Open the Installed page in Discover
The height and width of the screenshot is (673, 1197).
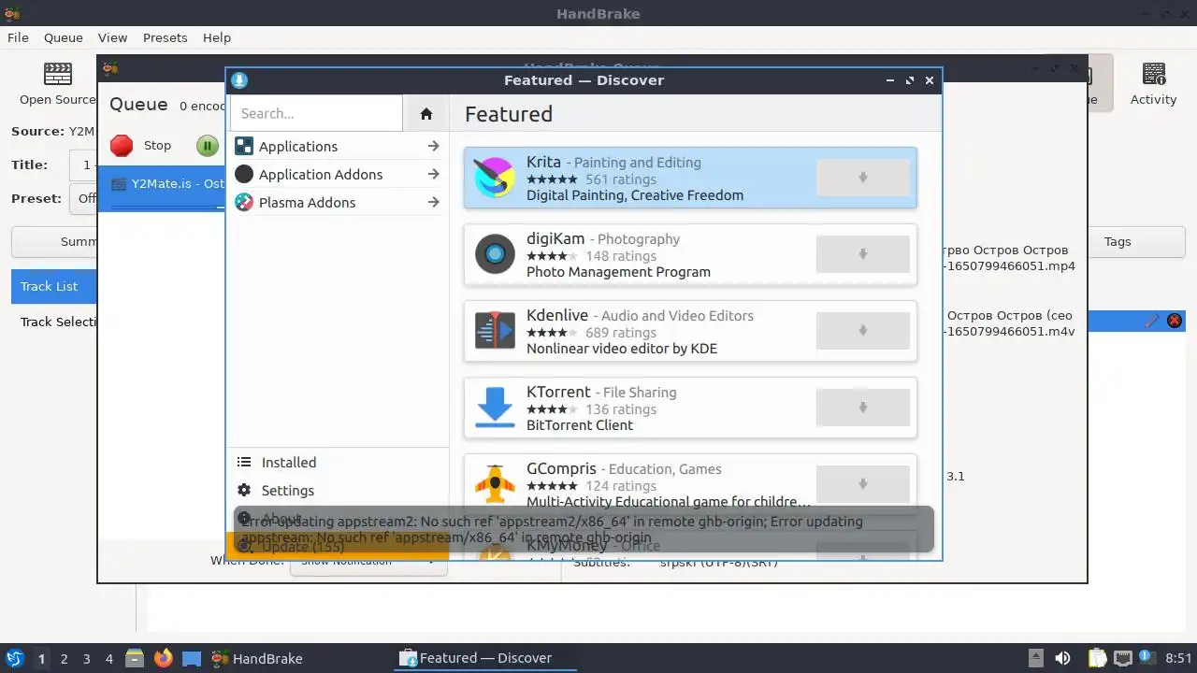(x=338, y=462)
